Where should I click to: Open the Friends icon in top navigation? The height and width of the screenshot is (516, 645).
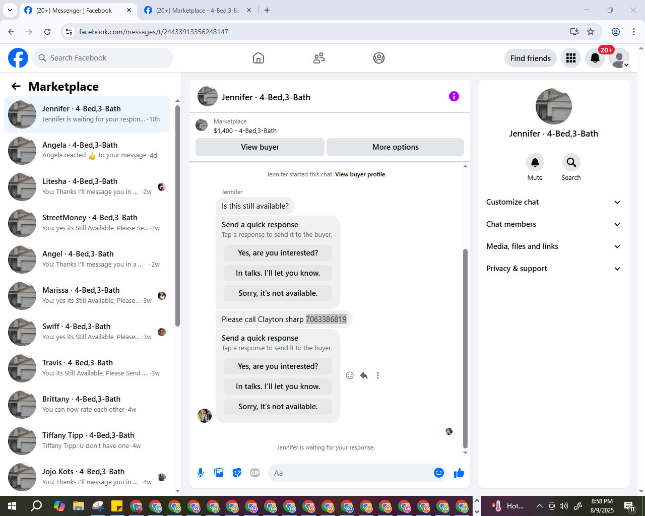click(x=319, y=58)
